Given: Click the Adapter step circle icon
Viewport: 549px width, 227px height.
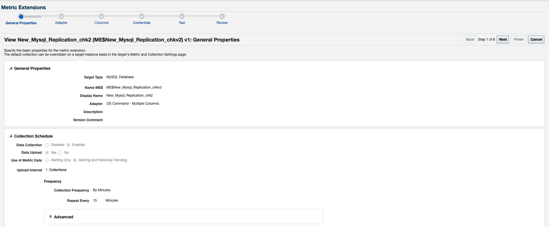Looking at the screenshot, I should [x=61, y=17].
